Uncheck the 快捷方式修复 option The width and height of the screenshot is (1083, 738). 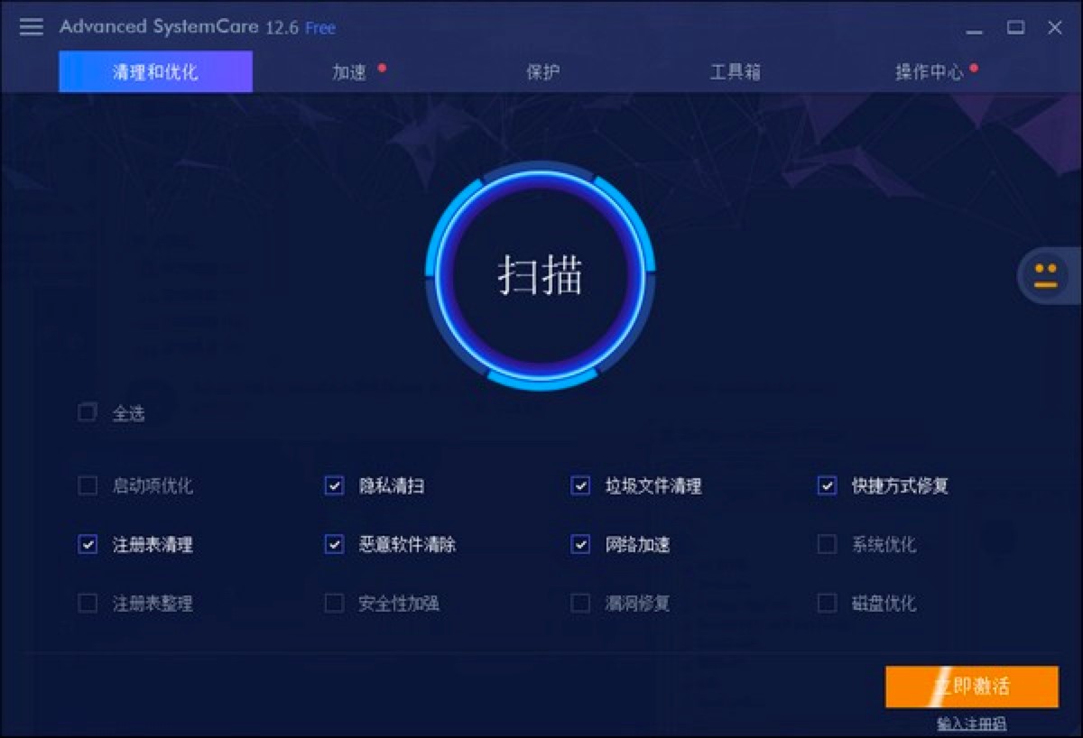coord(826,485)
